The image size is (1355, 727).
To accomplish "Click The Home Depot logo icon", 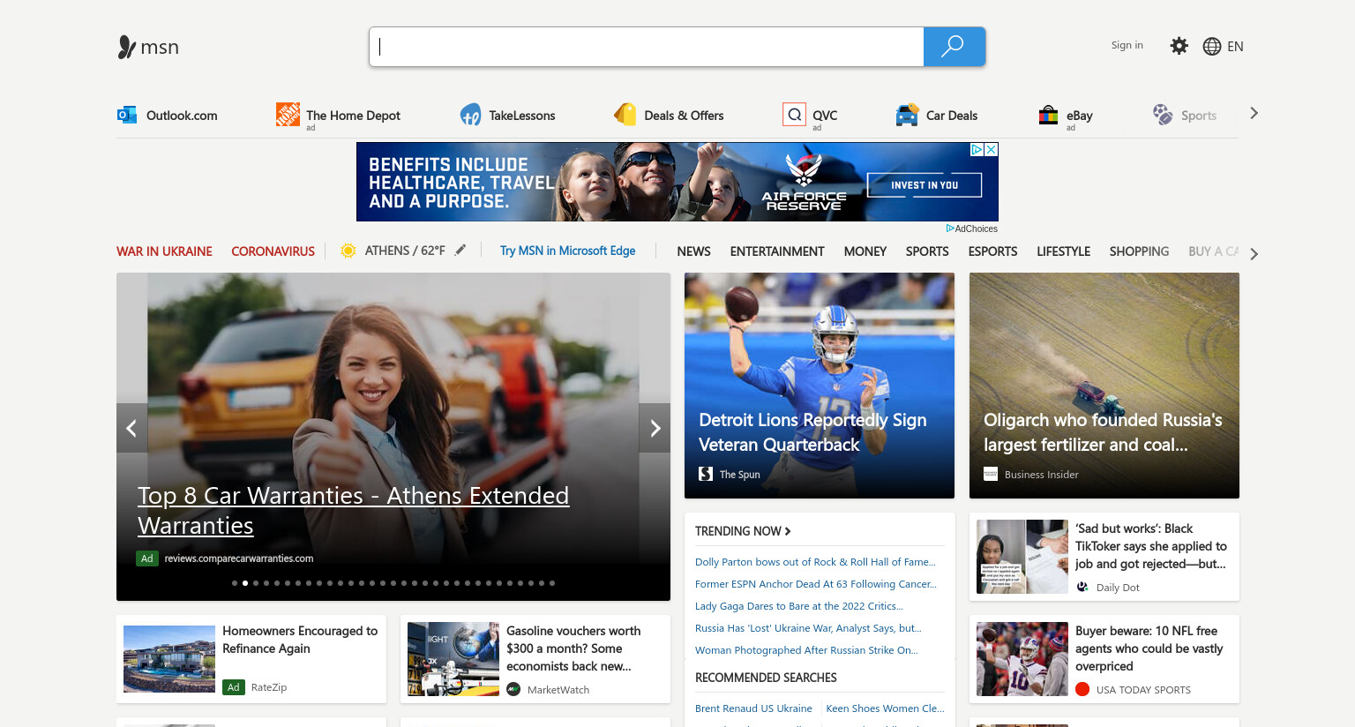I will tap(288, 114).
